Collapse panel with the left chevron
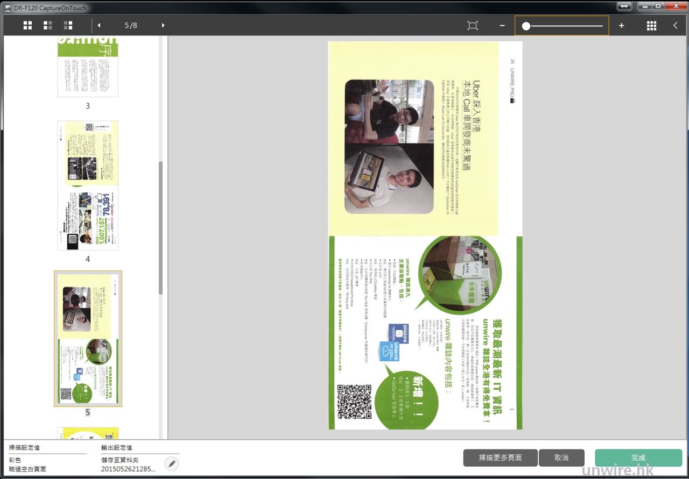This screenshot has width=689, height=479. (676, 25)
